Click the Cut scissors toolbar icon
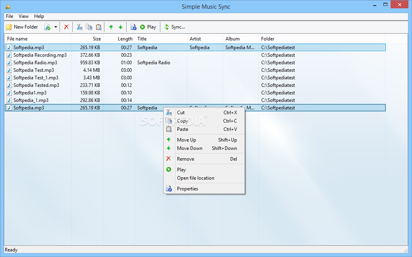 [79, 27]
